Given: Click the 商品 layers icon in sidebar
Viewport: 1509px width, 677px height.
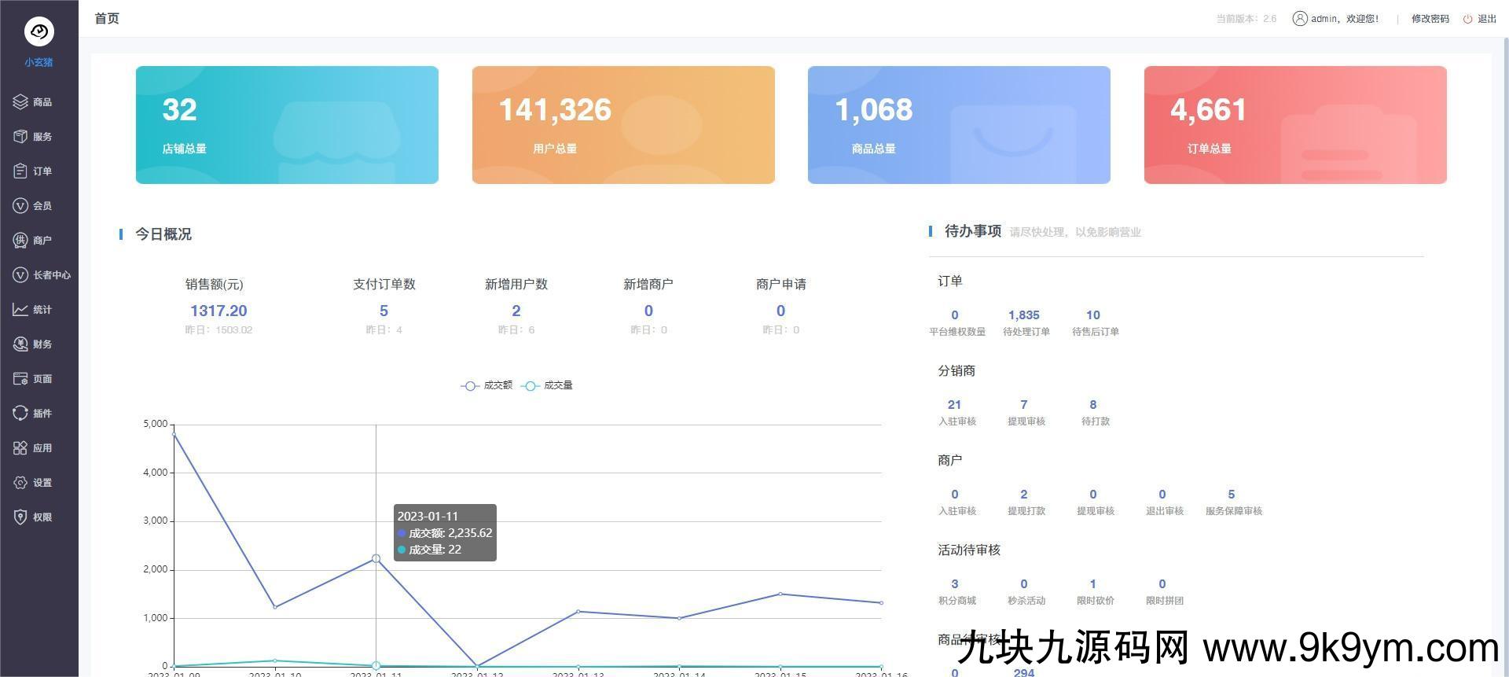Looking at the screenshot, I should [20, 102].
